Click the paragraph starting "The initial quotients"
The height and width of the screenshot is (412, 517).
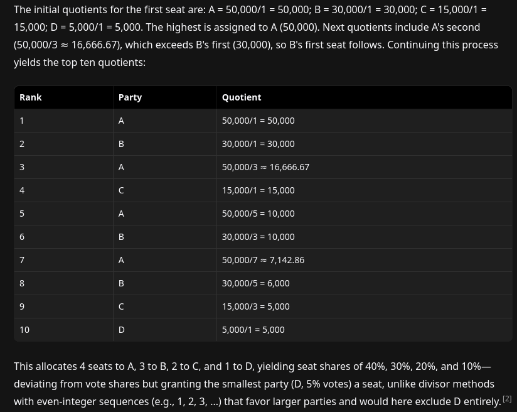coord(251,36)
